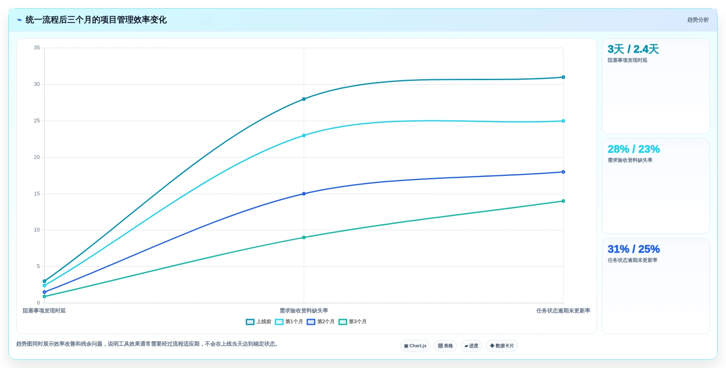Viewport: 726px width, 368px height.
Task: Click 上线前 data point at 需求验收资料缺失率
Action: pyautogui.click(x=304, y=99)
